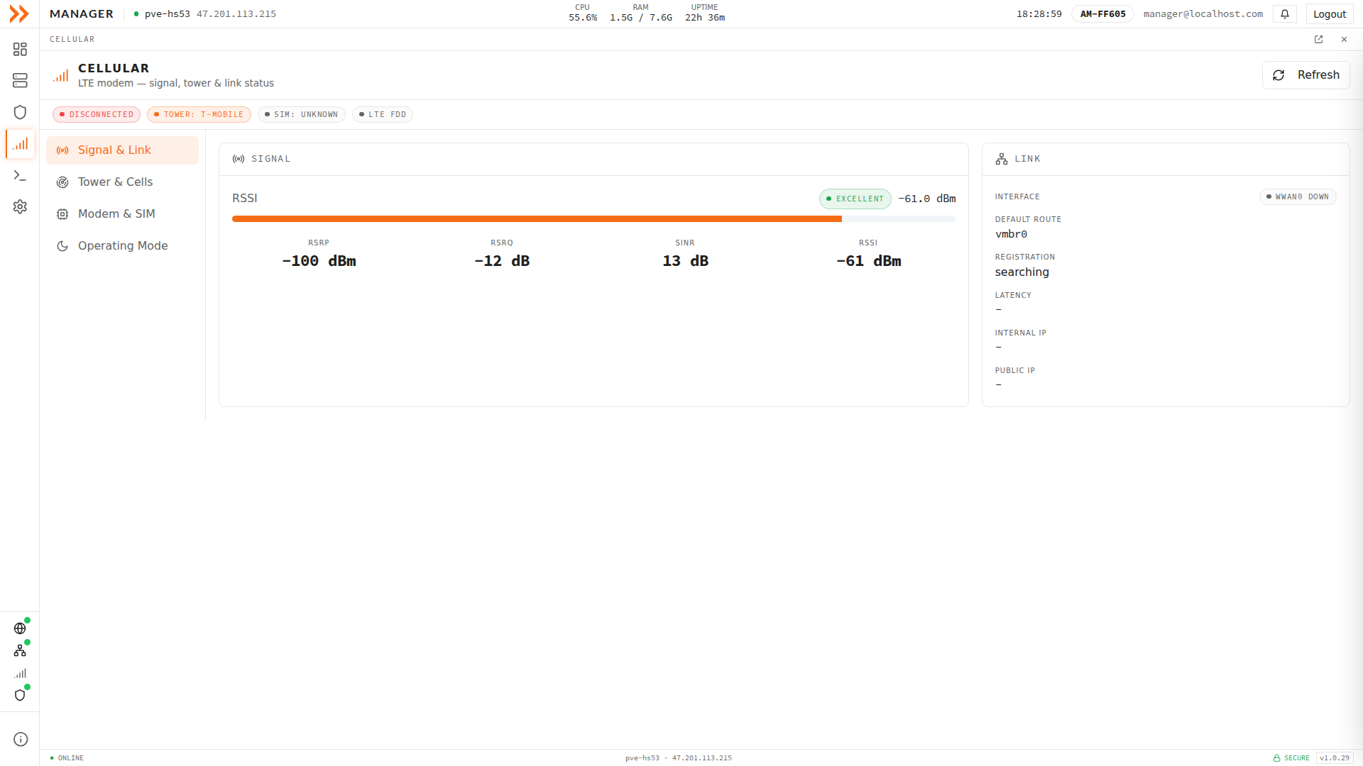Image resolution: width=1363 pixels, height=766 pixels.
Task: Click the UPTIME 22h 36m readout
Action: pos(704,13)
